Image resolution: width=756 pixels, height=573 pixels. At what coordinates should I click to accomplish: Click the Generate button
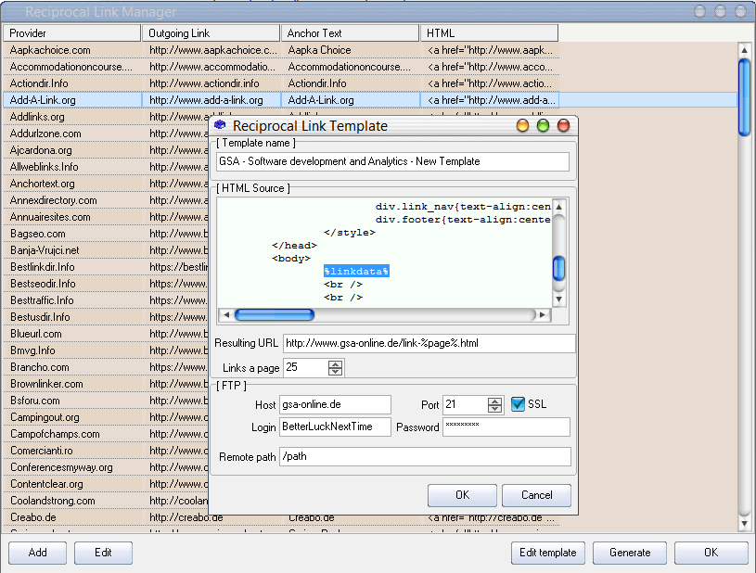click(x=630, y=553)
